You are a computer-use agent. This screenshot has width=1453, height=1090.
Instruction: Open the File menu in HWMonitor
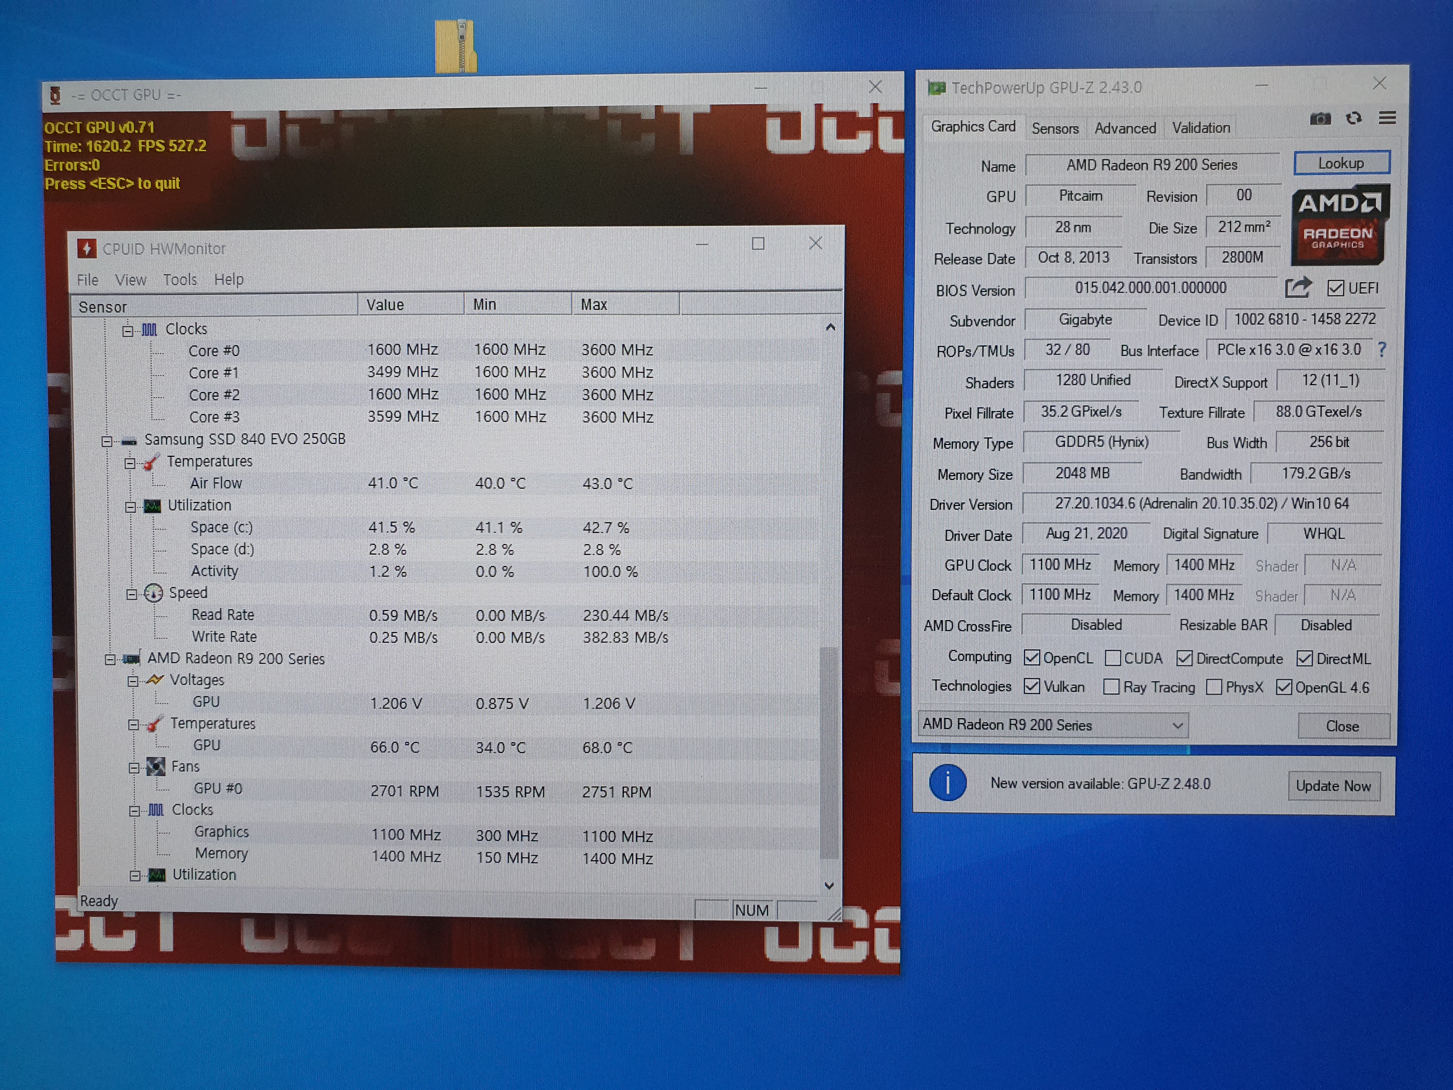click(87, 280)
